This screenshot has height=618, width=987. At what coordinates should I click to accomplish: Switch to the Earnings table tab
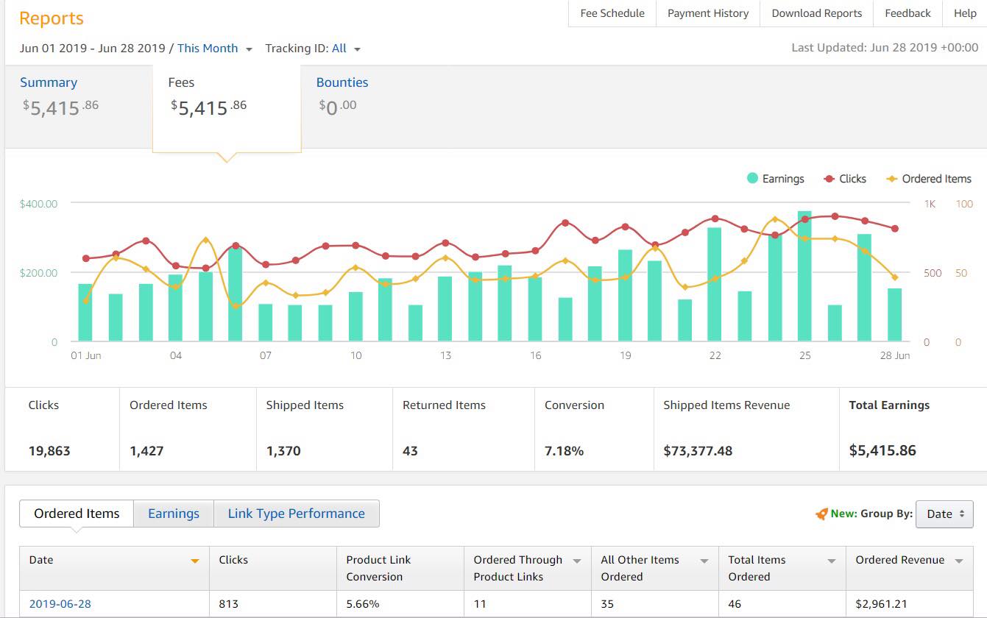pyautogui.click(x=174, y=514)
